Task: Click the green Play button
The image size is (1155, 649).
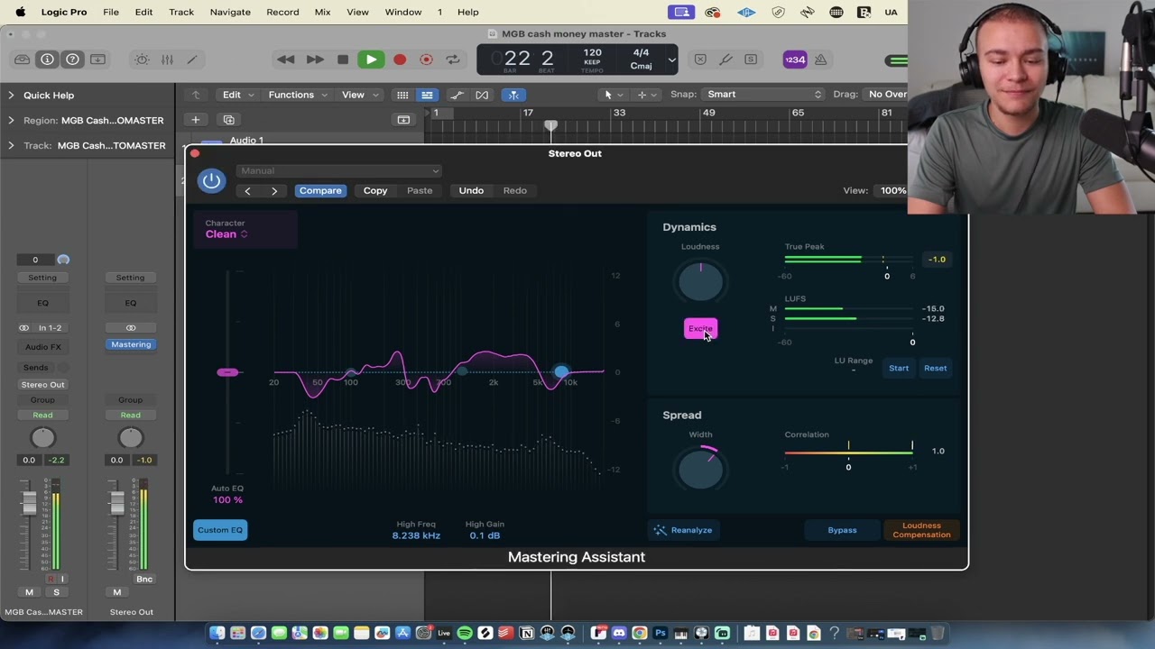Action: click(371, 59)
